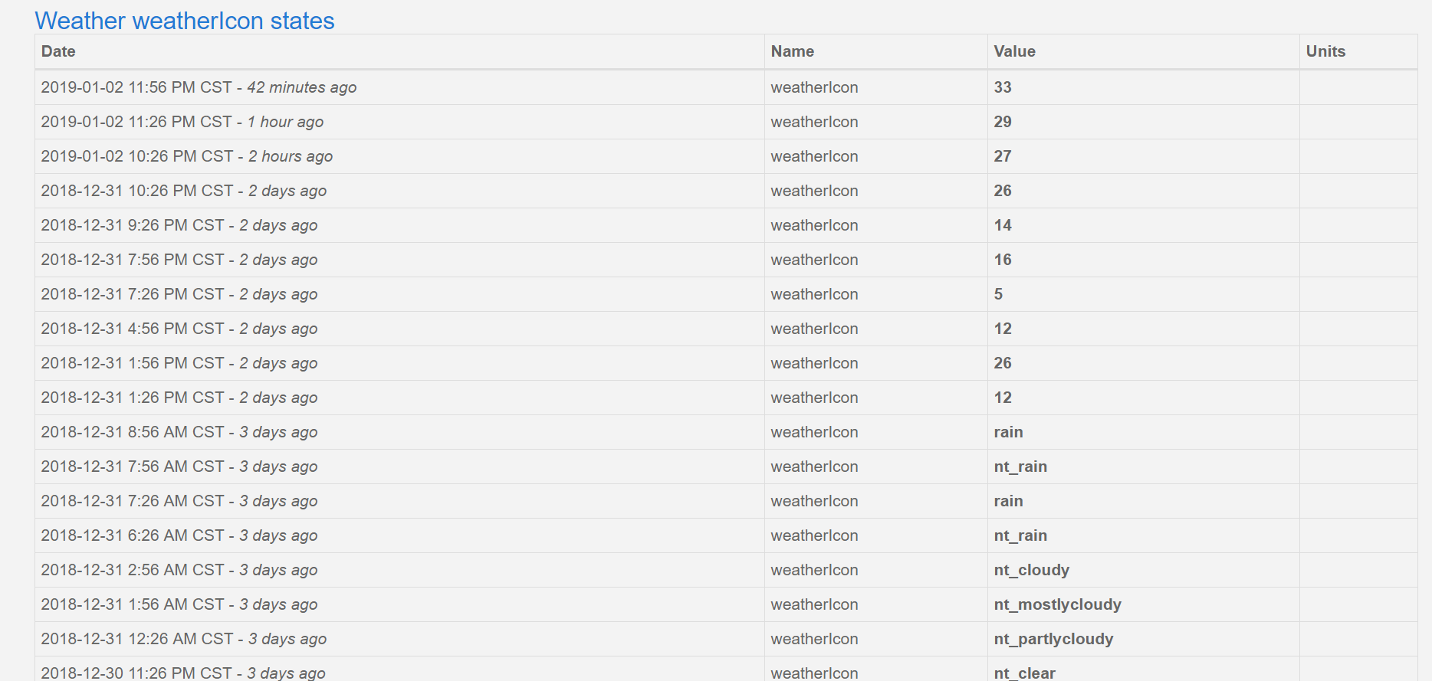Click the Weather weatherIcon states heading link
The height and width of the screenshot is (681, 1432).
pyautogui.click(x=185, y=21)
